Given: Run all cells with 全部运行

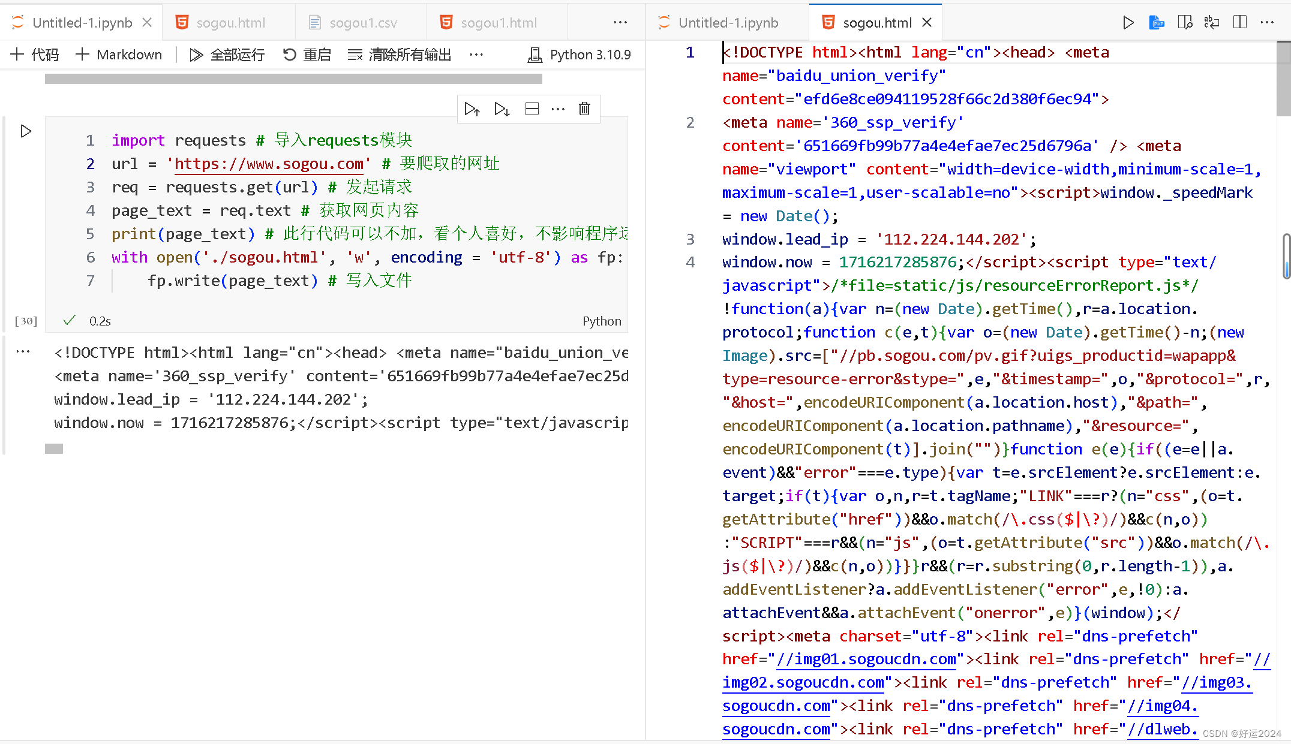Looking at the screenshot, I should point(227,55).
